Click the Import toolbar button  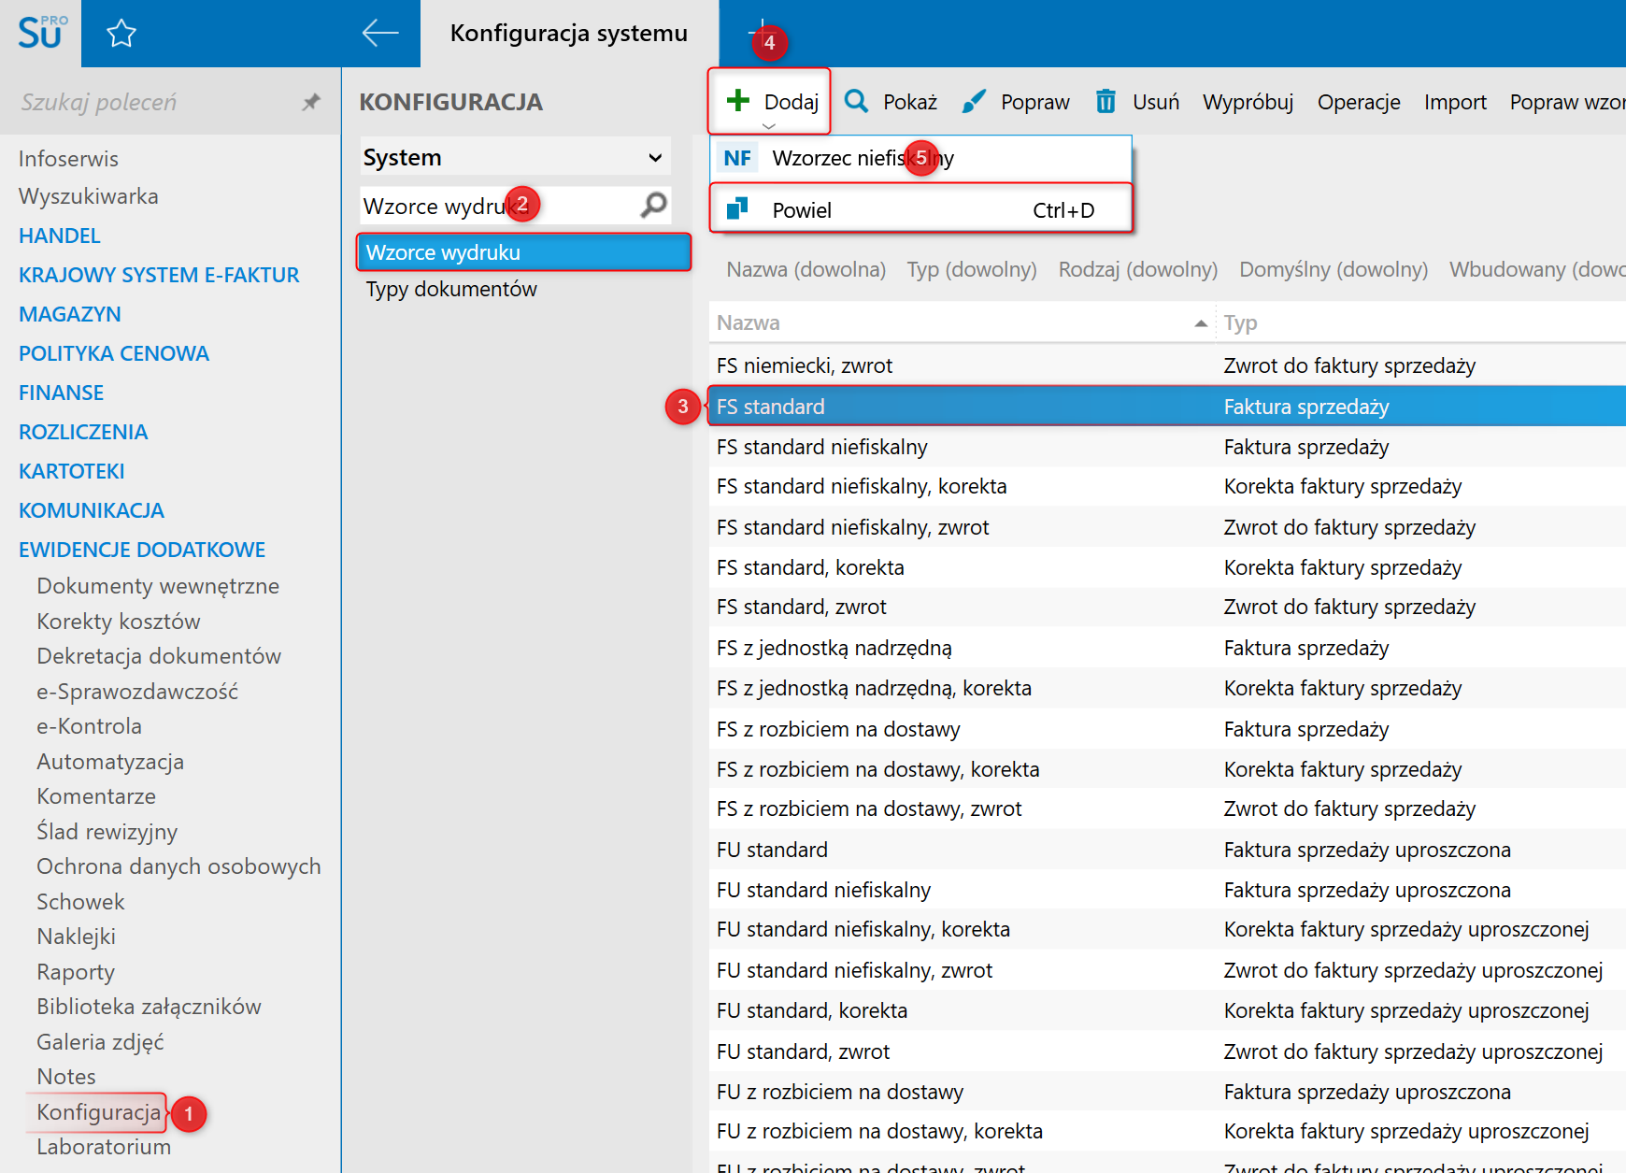tap(1454, 102)
